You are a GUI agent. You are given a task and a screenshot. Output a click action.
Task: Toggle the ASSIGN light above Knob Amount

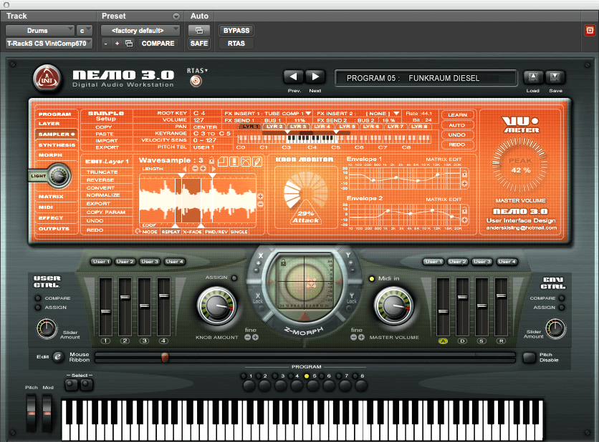click(234, 278)
